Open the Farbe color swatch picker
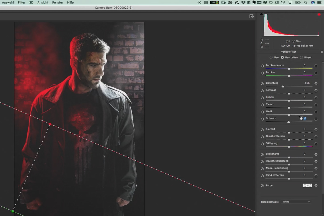 click(x=308, y=185)
